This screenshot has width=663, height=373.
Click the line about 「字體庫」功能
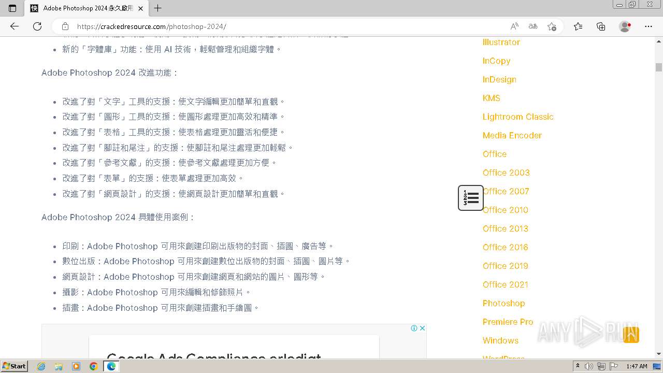172,49
